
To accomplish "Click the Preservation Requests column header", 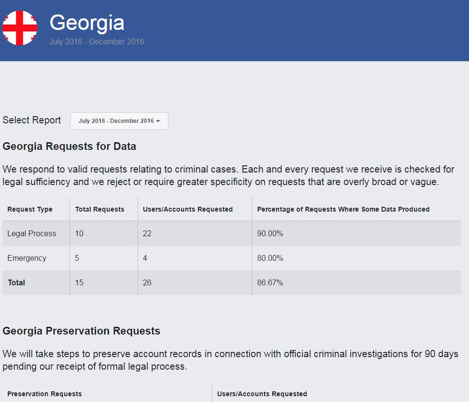I will [x=44, y=394].
